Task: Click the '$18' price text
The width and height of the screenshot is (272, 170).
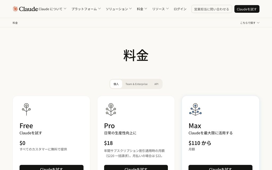Action: pos(108,143)
